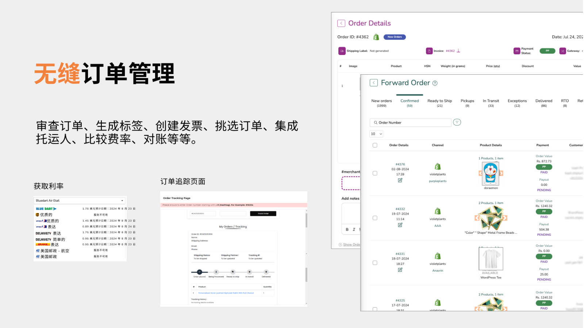Open invoice link #4362
Screen dimensions: 584x328
450,51
